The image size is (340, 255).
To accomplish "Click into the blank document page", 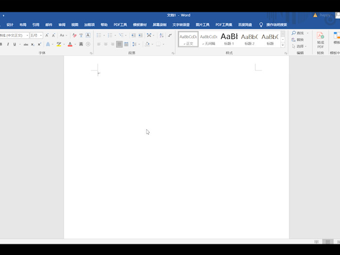I will (176, 148).
